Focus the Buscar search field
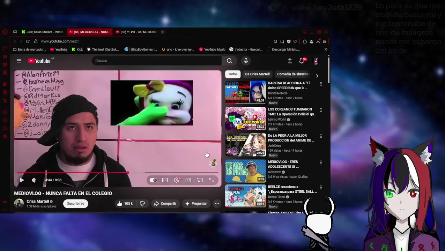This screenshot has width=445, height=251. (157, 61)
